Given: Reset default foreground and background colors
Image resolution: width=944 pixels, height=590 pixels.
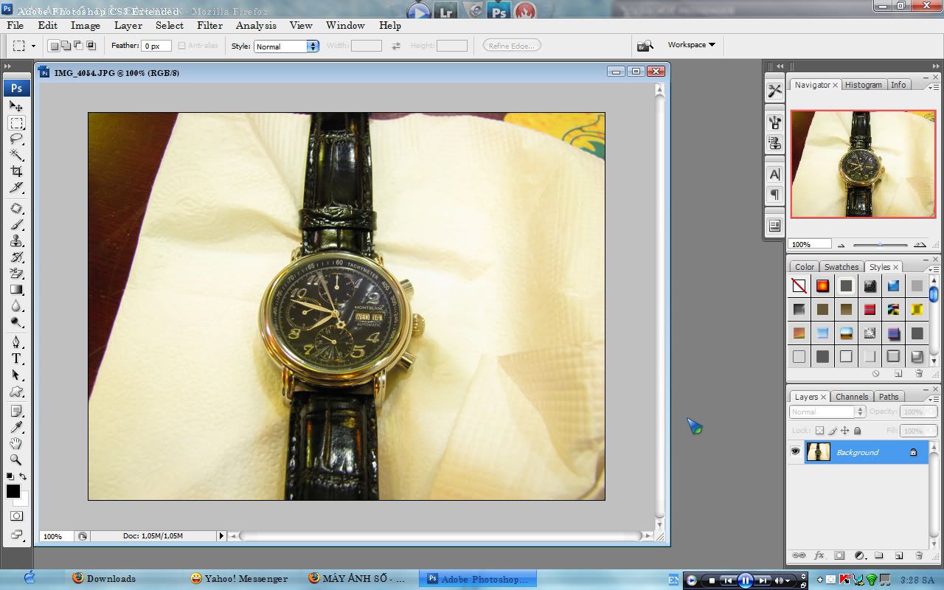Looking at the screenshot, I should click(10, 476).
